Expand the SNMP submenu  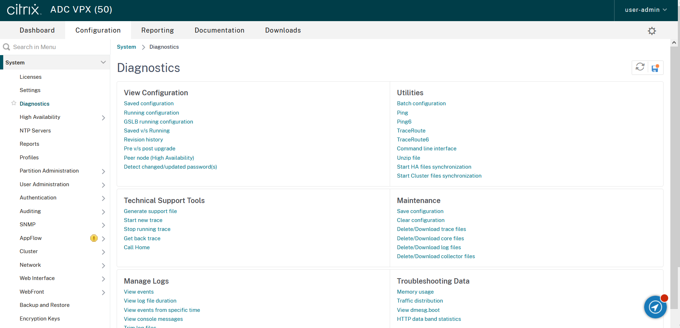tap(103, 225)
